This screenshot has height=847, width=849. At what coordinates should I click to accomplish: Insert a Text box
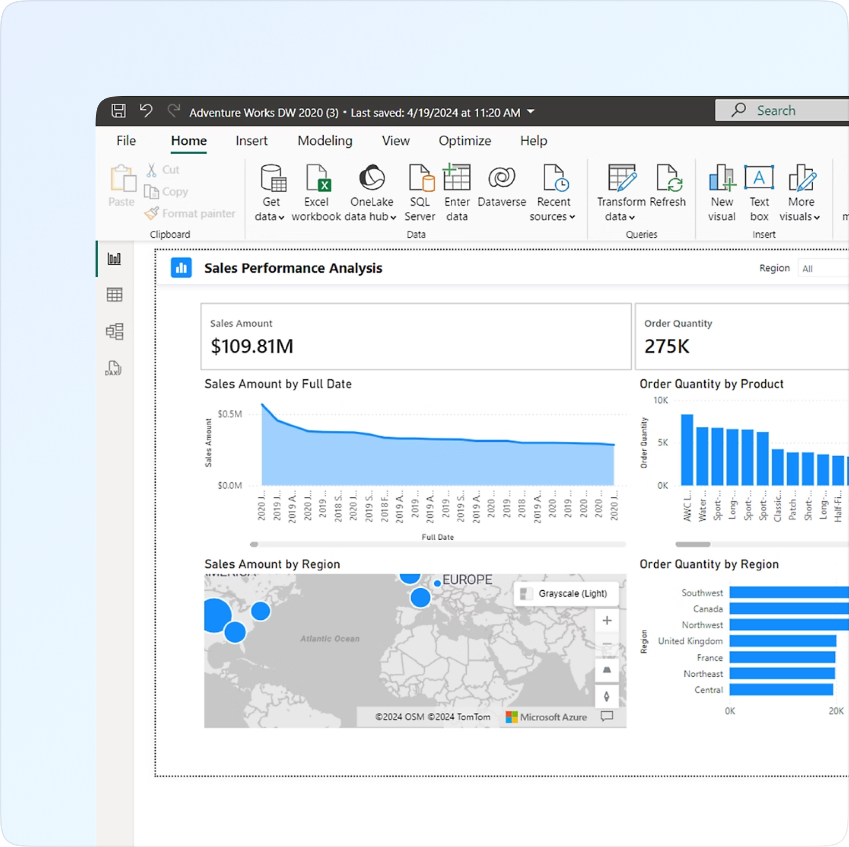coord(759,193)
